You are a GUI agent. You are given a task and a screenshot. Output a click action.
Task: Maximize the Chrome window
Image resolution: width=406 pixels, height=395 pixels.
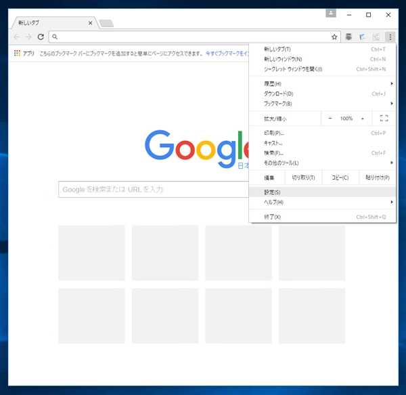369,15
